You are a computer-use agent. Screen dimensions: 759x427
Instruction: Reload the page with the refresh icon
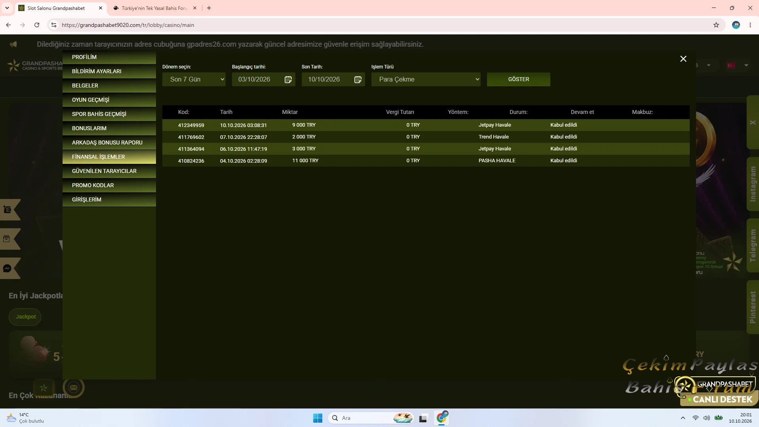37,25
